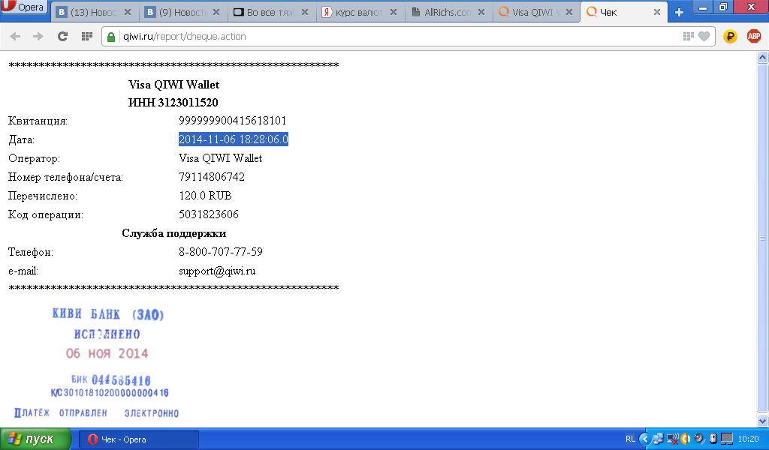Open the Adblock Plus extension icon
This screenshot has width=769, height=450.
click(754, 36)
